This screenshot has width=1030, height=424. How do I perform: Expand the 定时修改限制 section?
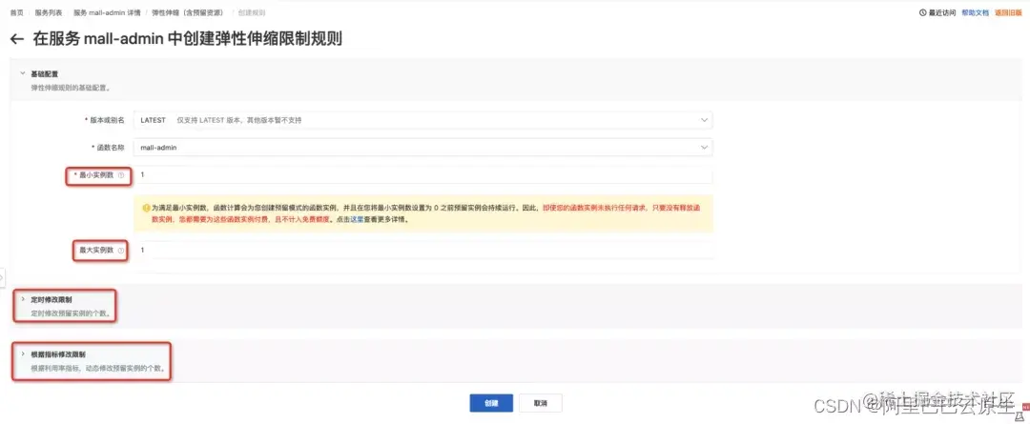(23, 299)
